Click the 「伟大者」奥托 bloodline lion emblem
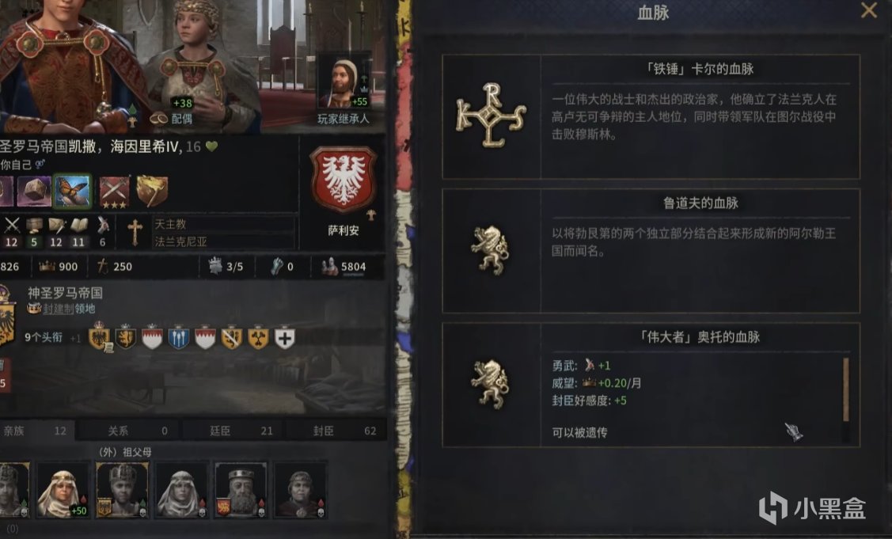Image resolution: width=892 pixels, height=539 pixels. 490,384
